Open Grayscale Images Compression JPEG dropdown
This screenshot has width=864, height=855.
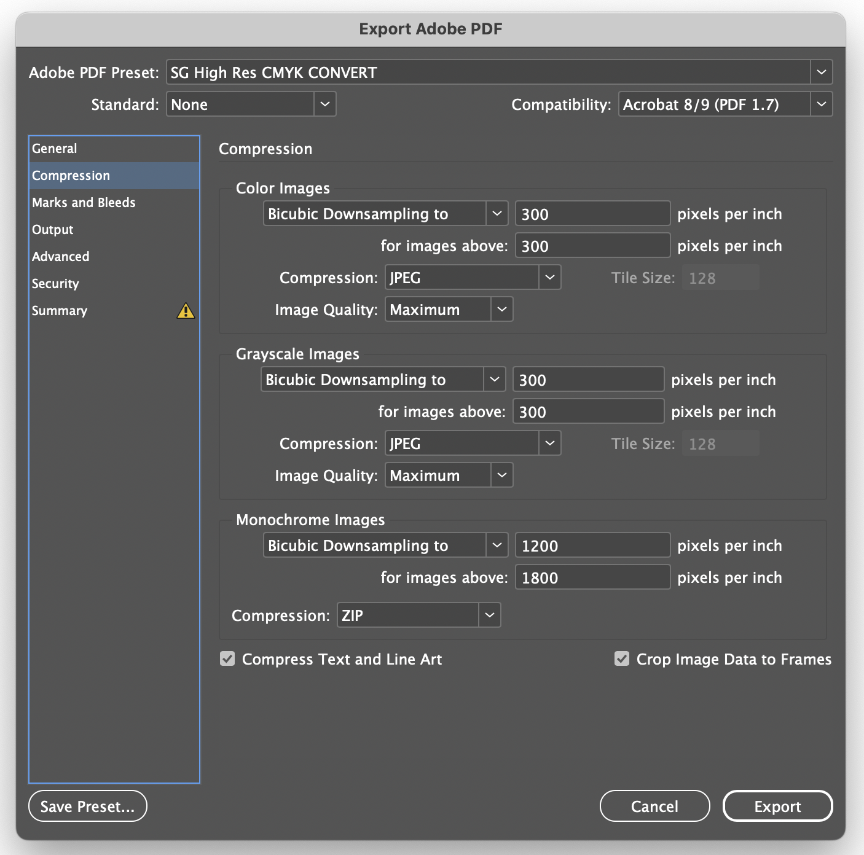click(473, 443)
